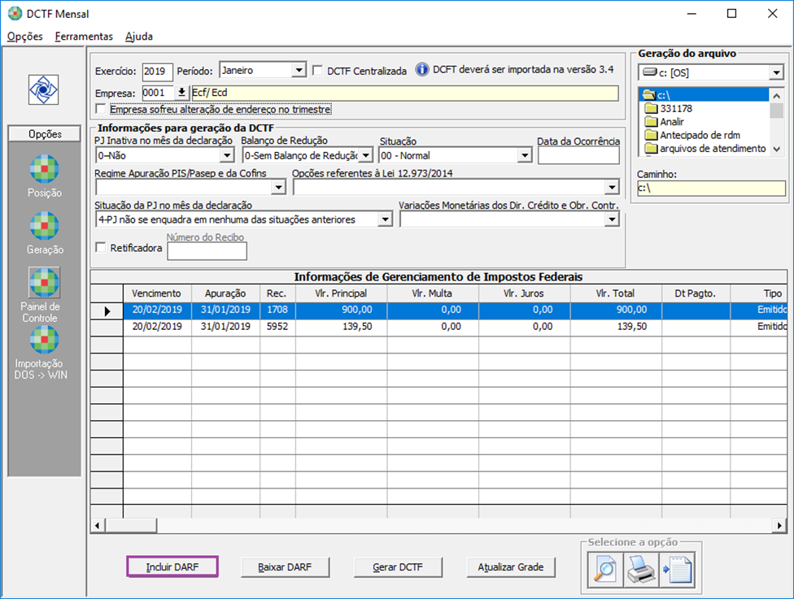794x599 pixels.
Task: Click the Caminho path field
Action: pyautogui.click(x=711, y=189)
